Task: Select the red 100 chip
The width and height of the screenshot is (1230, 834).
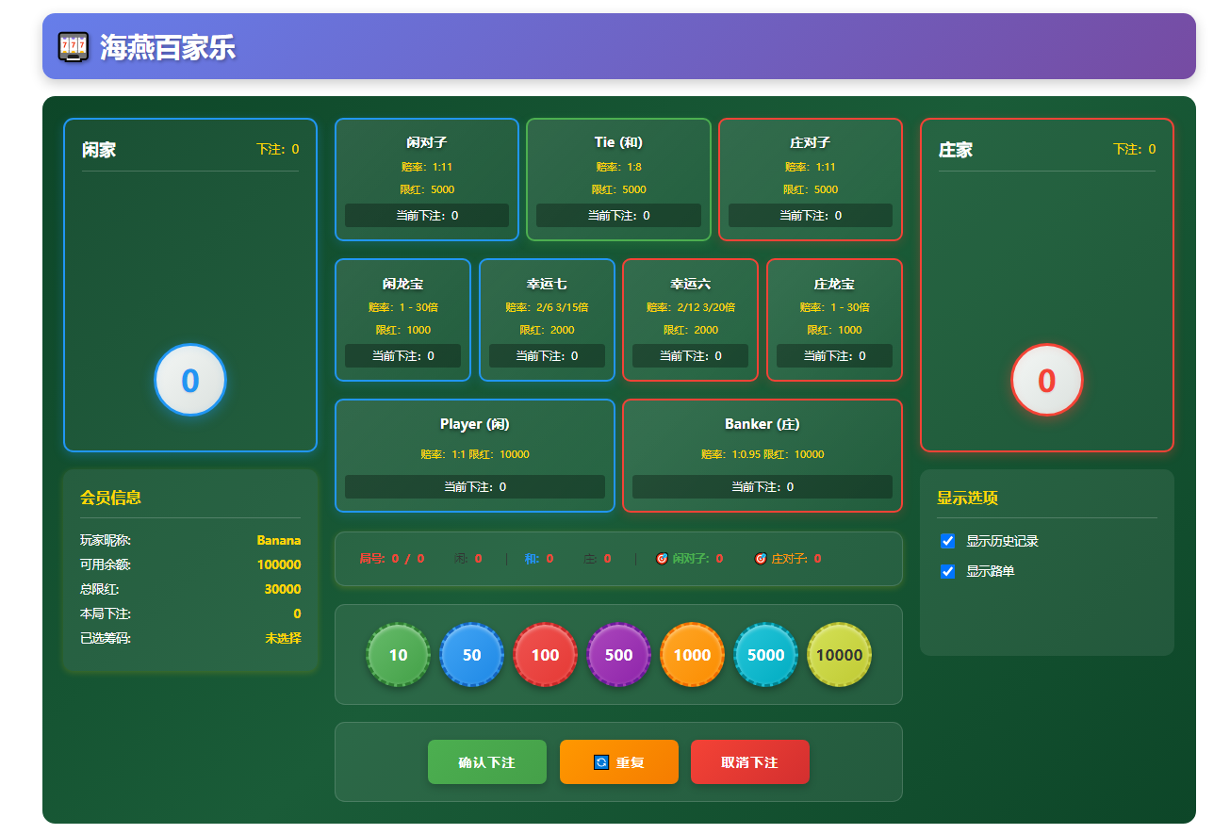Action: pos(545,654)
